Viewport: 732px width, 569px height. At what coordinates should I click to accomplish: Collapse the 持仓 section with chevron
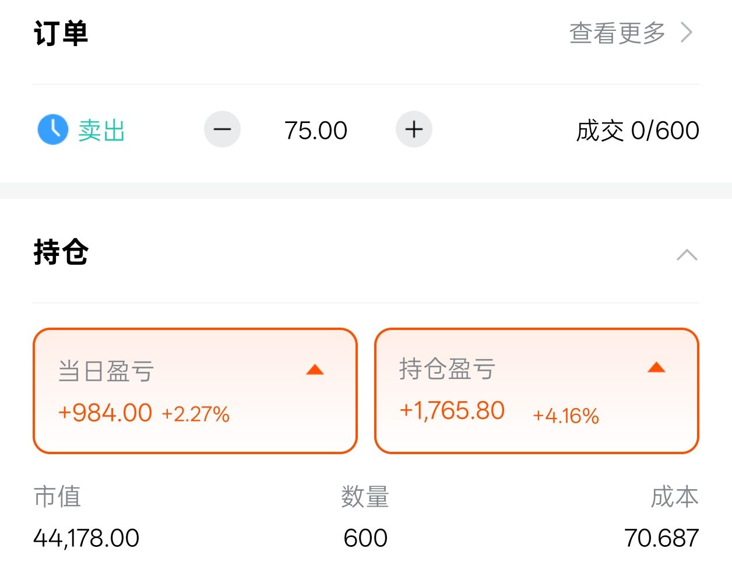687,255
